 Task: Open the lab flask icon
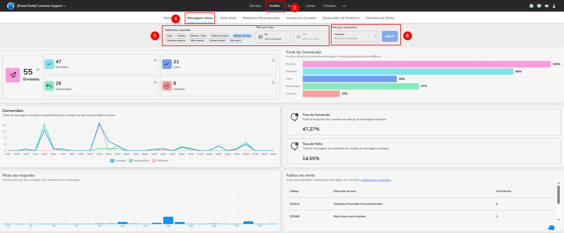pos(554,6)
